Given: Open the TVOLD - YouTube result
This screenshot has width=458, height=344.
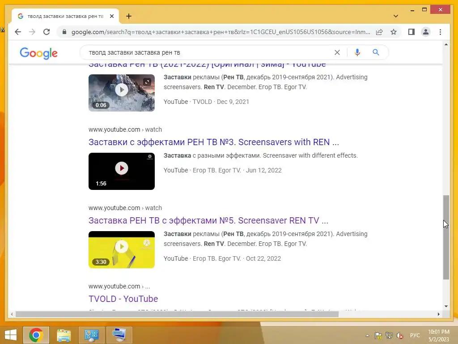Looking at the screenshot, I should pyautogui.click(x=123, y=299).
